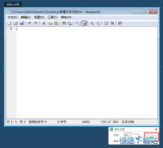Create a new document with the New icon

10,23
